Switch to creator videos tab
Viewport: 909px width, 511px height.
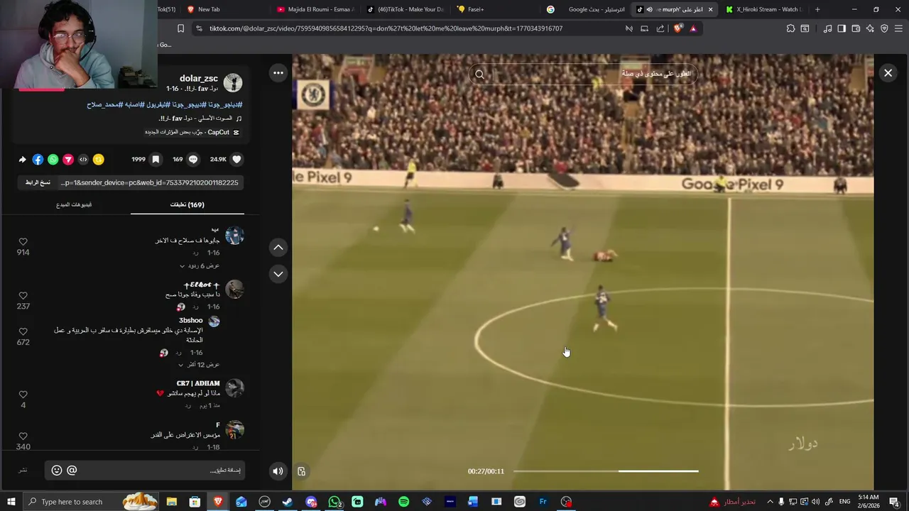click(74, 204)
